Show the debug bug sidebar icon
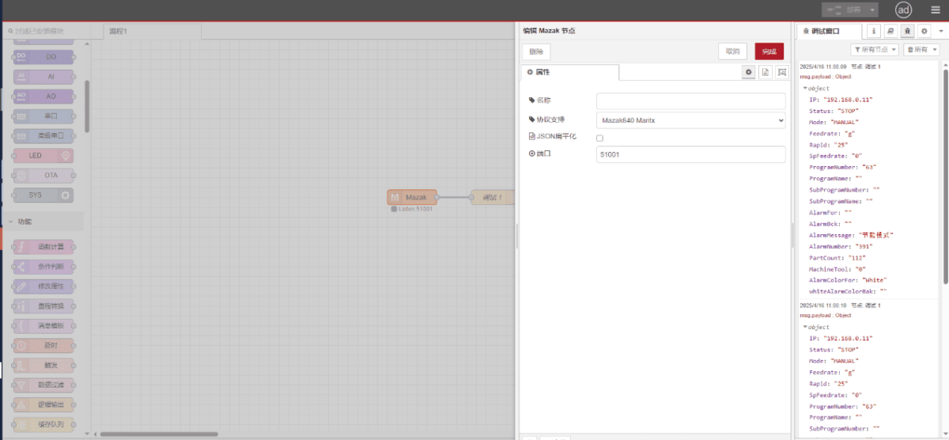Screen dimensions: 949x440 (908, 31)
